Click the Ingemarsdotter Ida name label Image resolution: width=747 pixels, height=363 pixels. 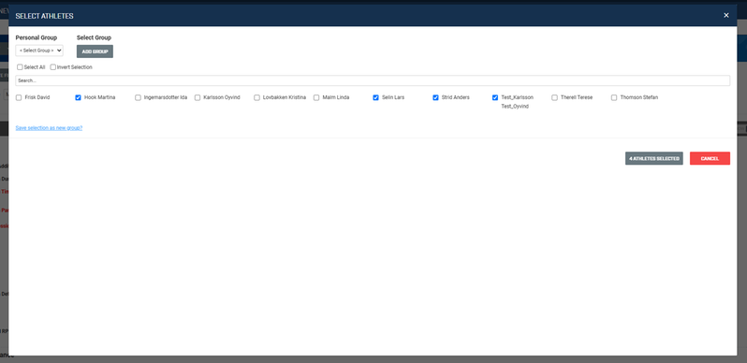tap(166, 97)
